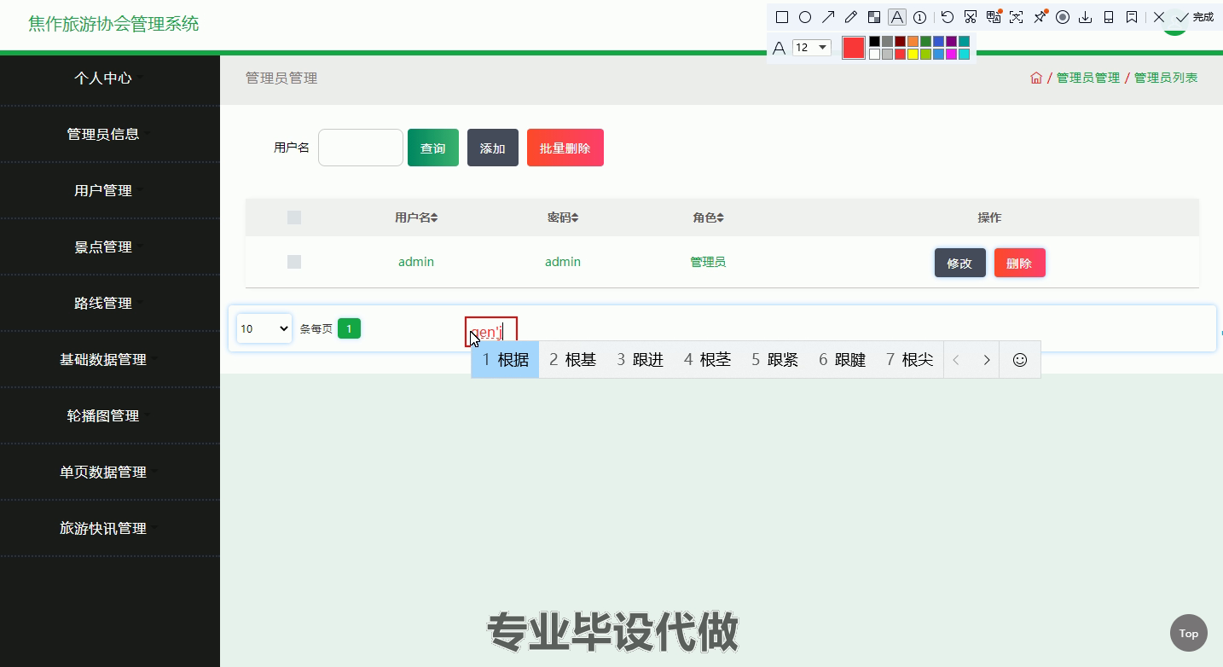Click the 查询 search button

[x=433, y=148]
